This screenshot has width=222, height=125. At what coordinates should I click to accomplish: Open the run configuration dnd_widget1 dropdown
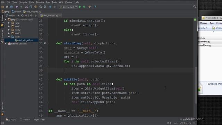tap(68, 7)
